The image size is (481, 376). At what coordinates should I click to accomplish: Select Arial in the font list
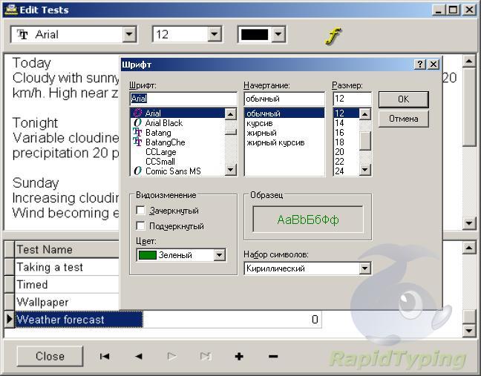[x=178, y=113]
